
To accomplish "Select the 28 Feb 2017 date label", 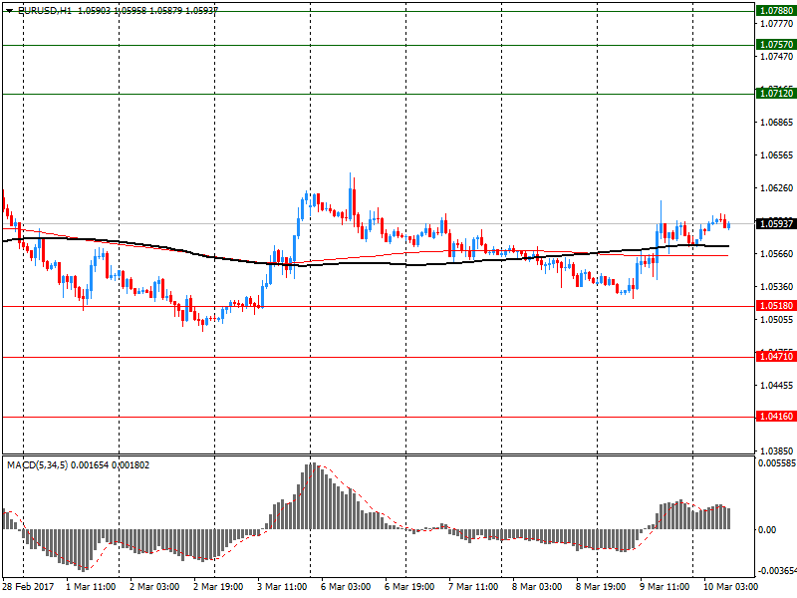I will [28, 587].
